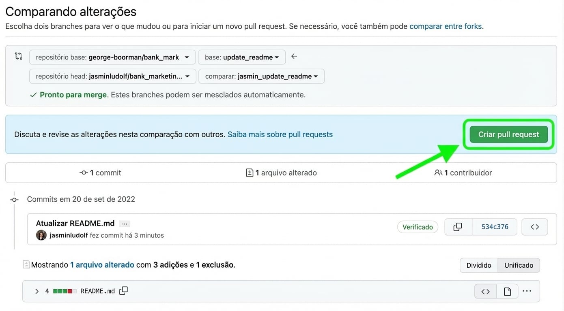Expand commit message ellipsis button

click(x=125, y=224)
